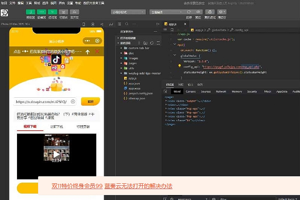
Task: Open app.json in the file tree
Action: pyautogui.click(x=134, y=83)
